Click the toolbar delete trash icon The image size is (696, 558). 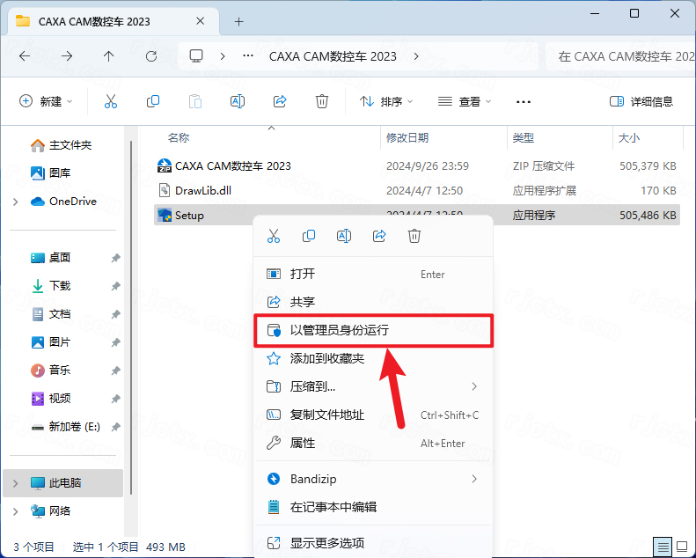coord(322,101)
